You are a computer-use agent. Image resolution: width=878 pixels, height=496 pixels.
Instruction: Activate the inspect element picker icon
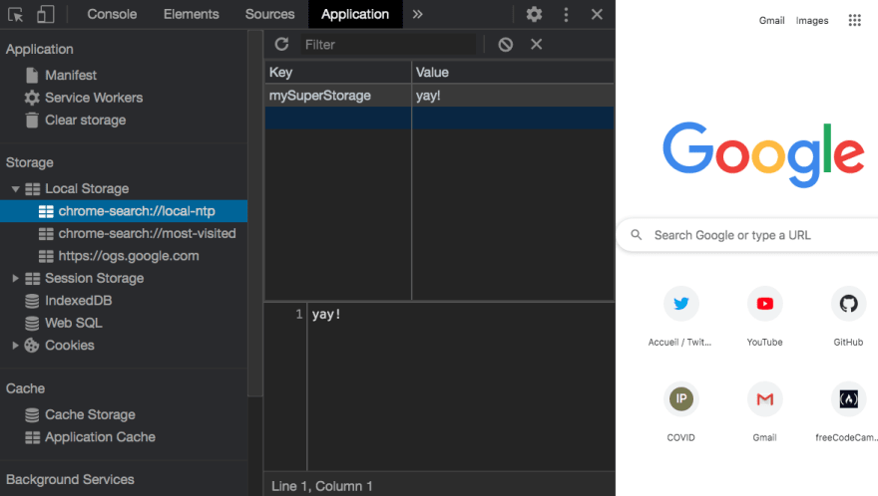point(15,15)
